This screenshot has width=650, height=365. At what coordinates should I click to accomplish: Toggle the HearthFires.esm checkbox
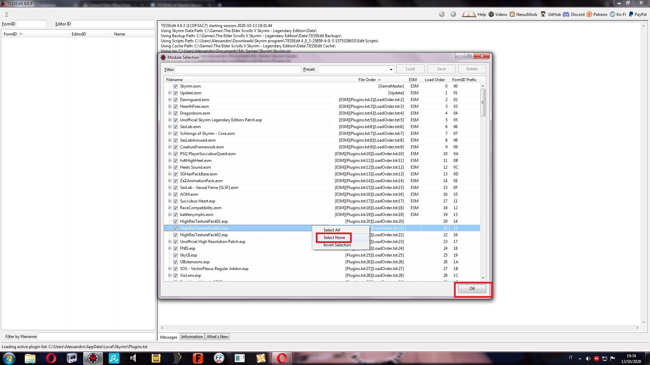[x=175, y=106]
